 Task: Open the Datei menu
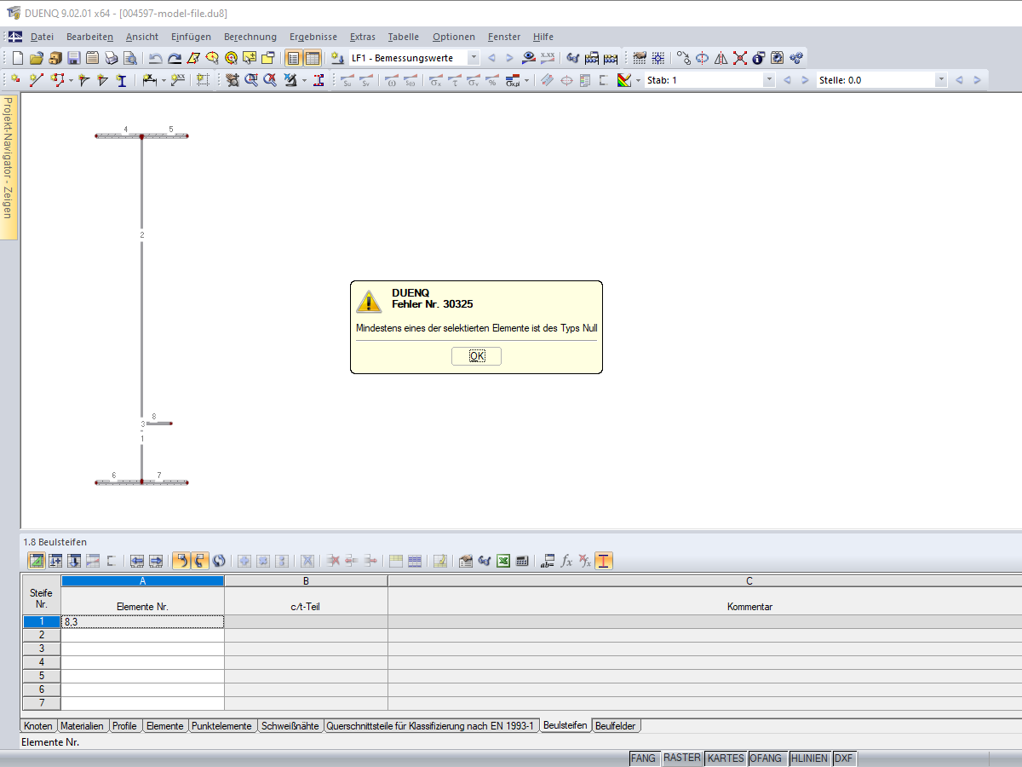pyautogui.click(x=42, y=37)
